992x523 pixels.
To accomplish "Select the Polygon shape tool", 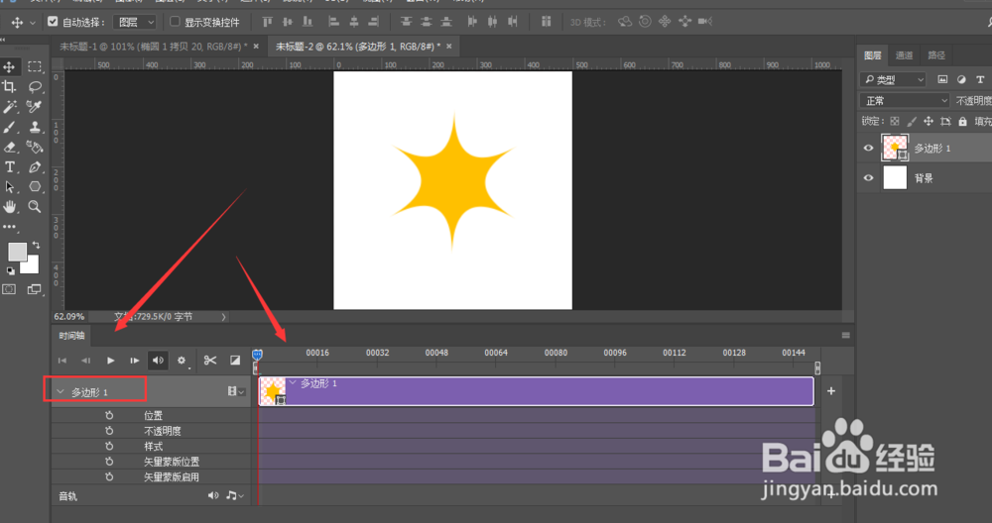I will (35, 187).
